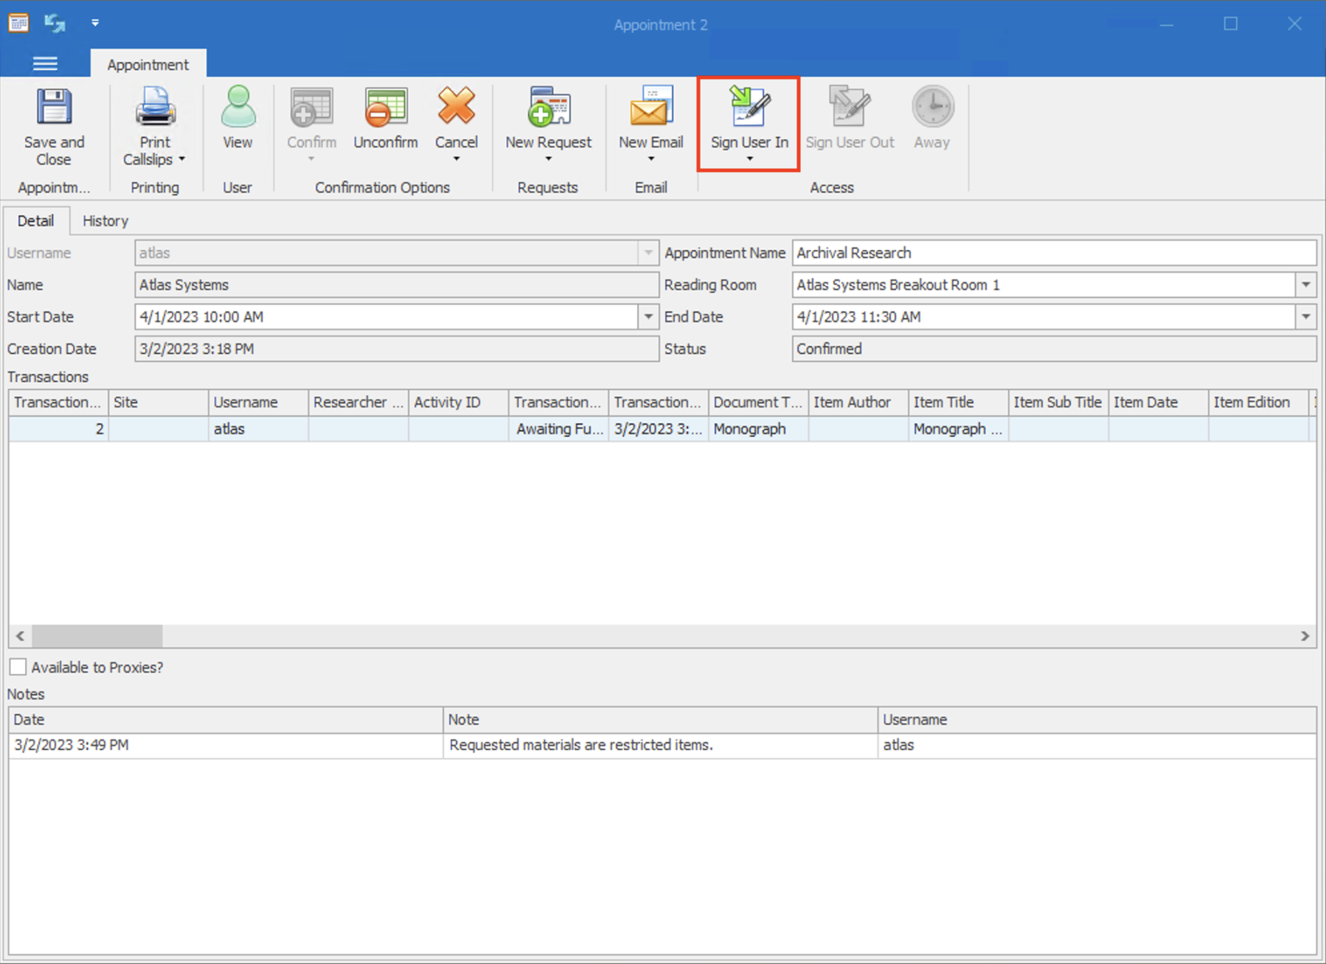This screenshot has width=1326, height=964.
Task: Click the New Request icon
Action: (548, 108)
